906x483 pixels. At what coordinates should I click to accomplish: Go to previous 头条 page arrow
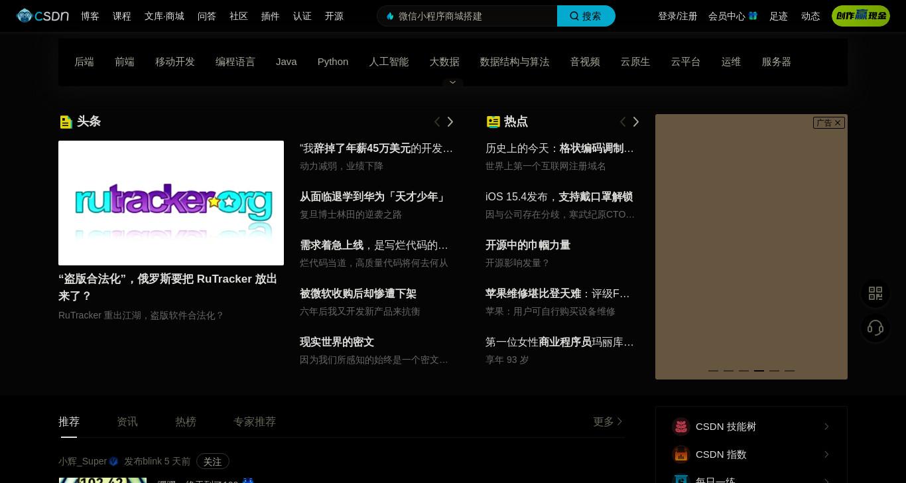point(437,121)
